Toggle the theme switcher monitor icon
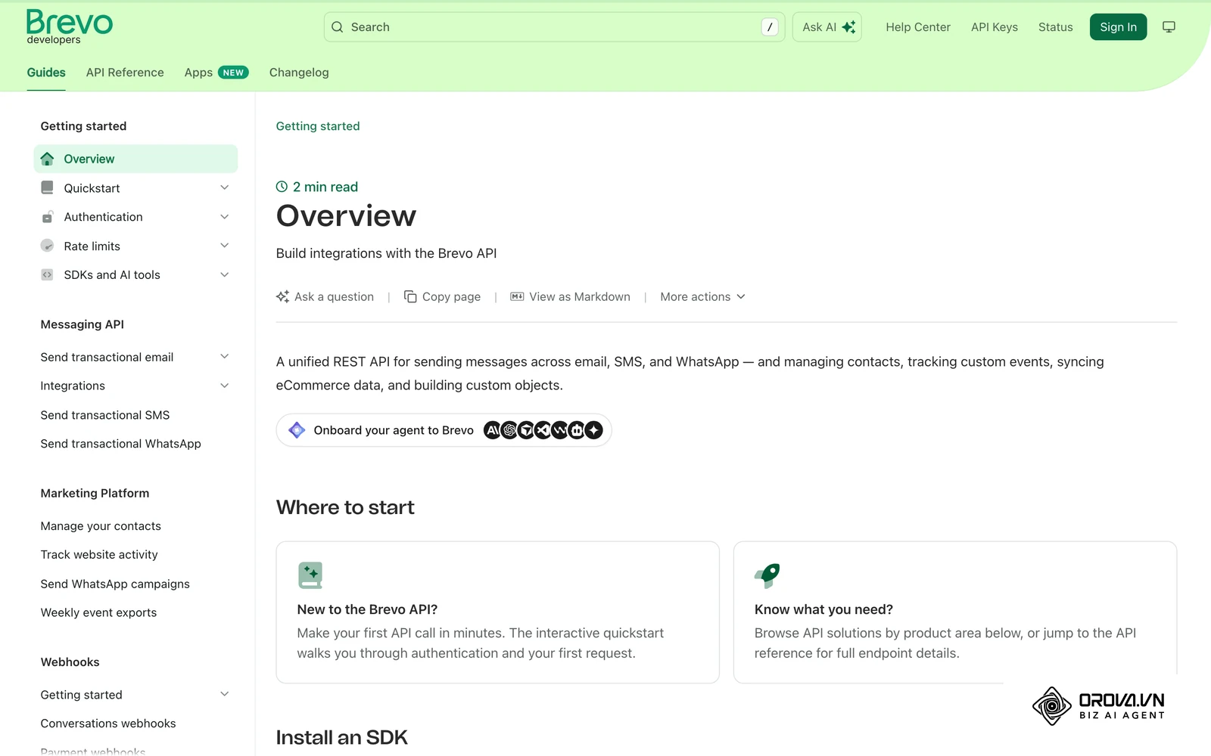Viewport: 1211px width, 756px height. [x=1169, y=27]
